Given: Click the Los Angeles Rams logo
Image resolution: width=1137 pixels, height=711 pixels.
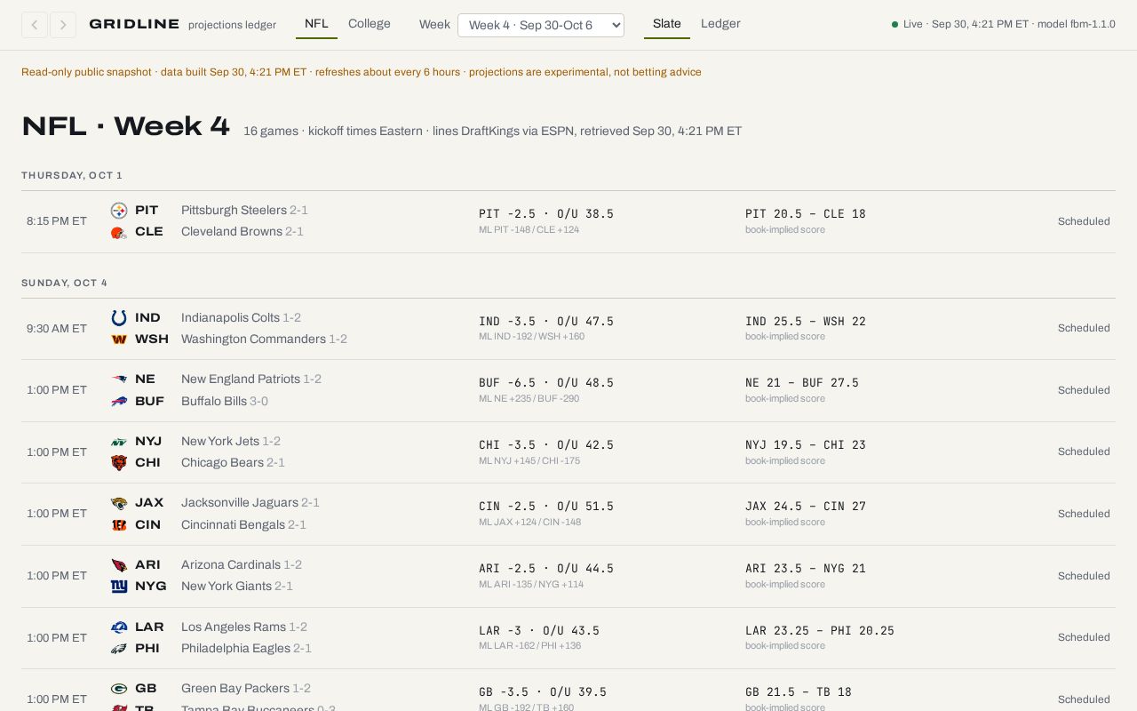Looking at the screenshot, I should (x=119, y=627).
